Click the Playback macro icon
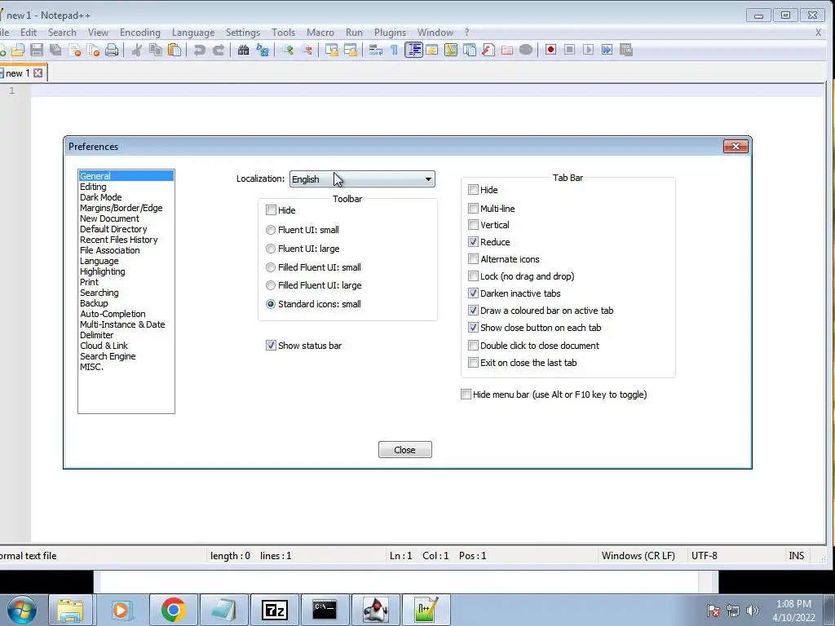 tap(589, 50)
